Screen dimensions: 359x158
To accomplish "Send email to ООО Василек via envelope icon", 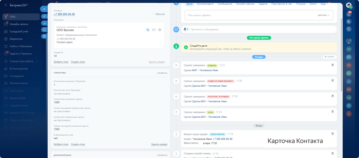I will 154,30.
